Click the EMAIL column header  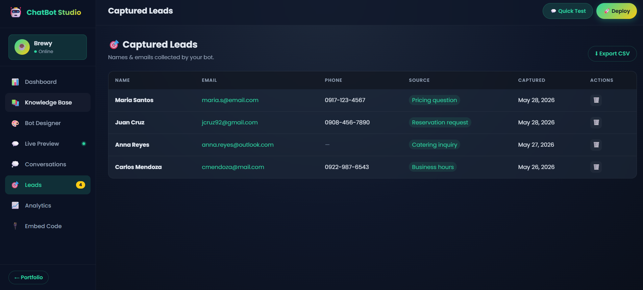click(x=209, y=80)
